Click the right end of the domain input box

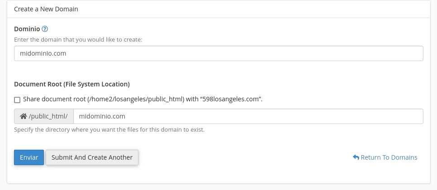[415, 53]
